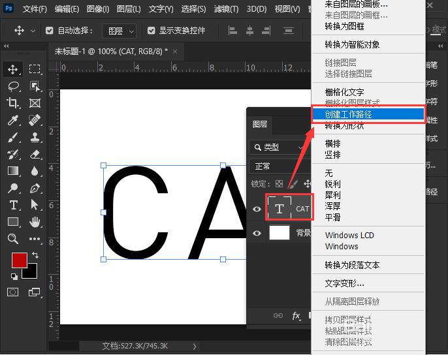Uncheck the 自动选择 checkbox
448x355 pixels.
click(x=49, y=31)
